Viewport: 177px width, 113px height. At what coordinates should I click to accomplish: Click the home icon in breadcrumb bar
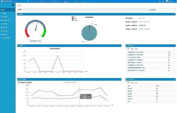18,10
